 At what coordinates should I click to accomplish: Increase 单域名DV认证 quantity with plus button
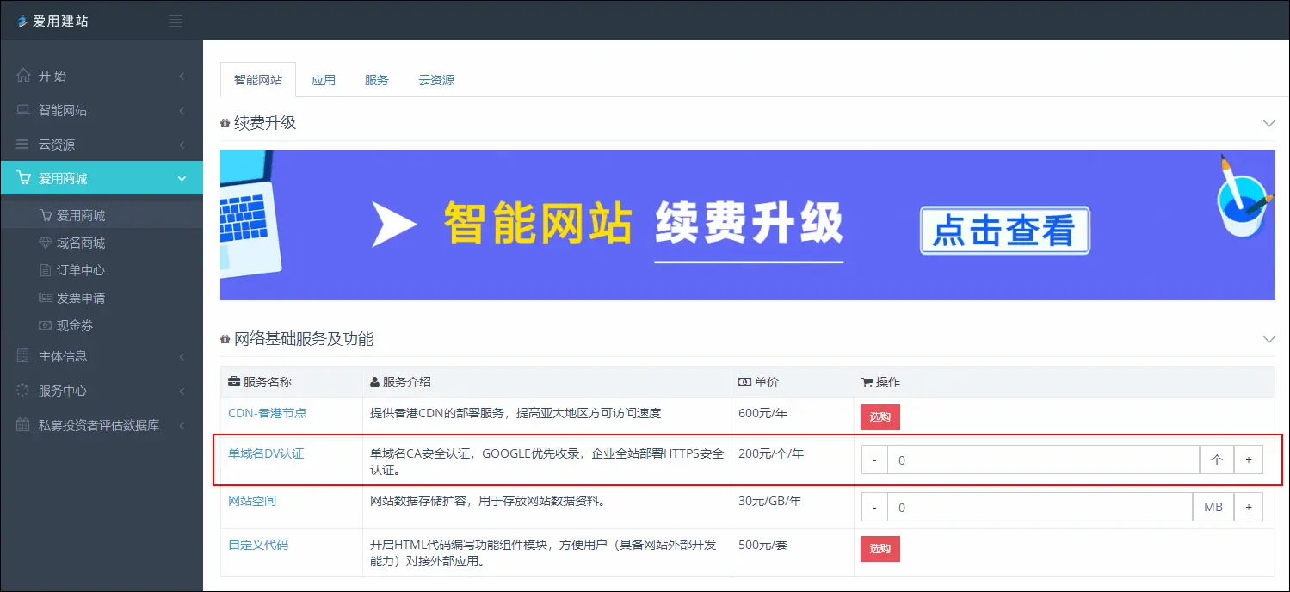[1248, 460]
